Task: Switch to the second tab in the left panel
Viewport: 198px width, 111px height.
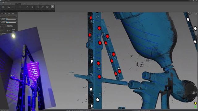Action: [x=6, y=14]
